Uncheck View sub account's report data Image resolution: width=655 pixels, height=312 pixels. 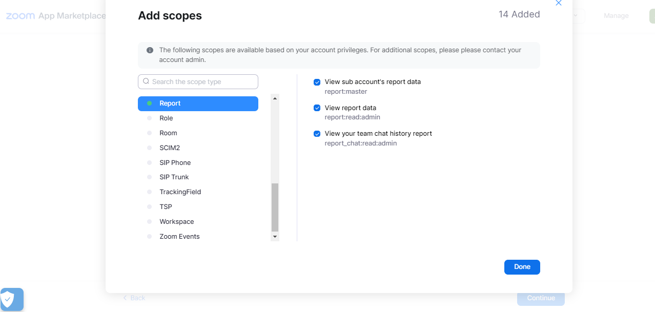pos(317,82)
